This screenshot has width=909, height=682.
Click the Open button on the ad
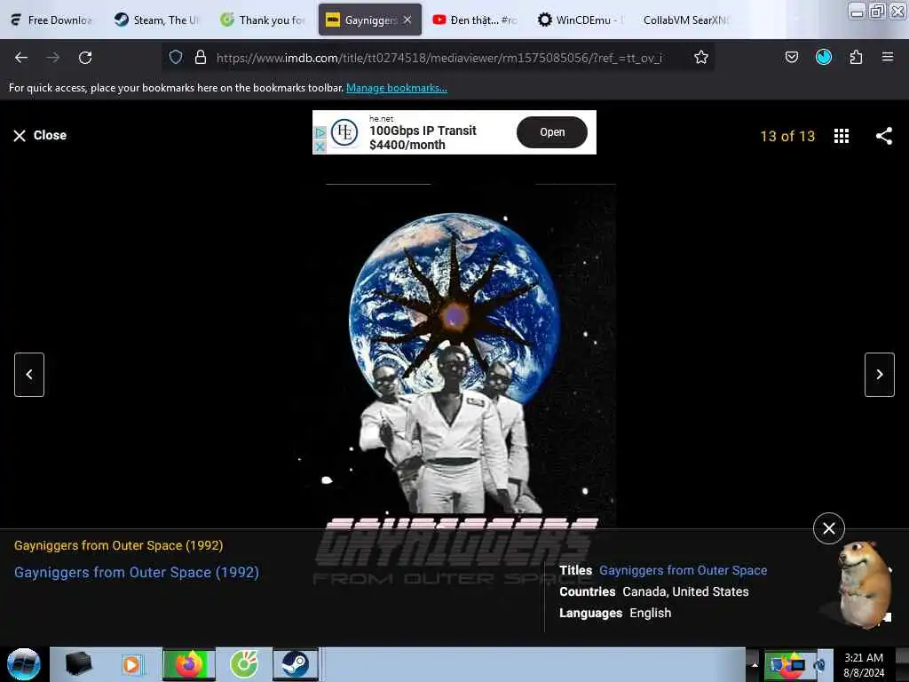click(x=552, y=132)
